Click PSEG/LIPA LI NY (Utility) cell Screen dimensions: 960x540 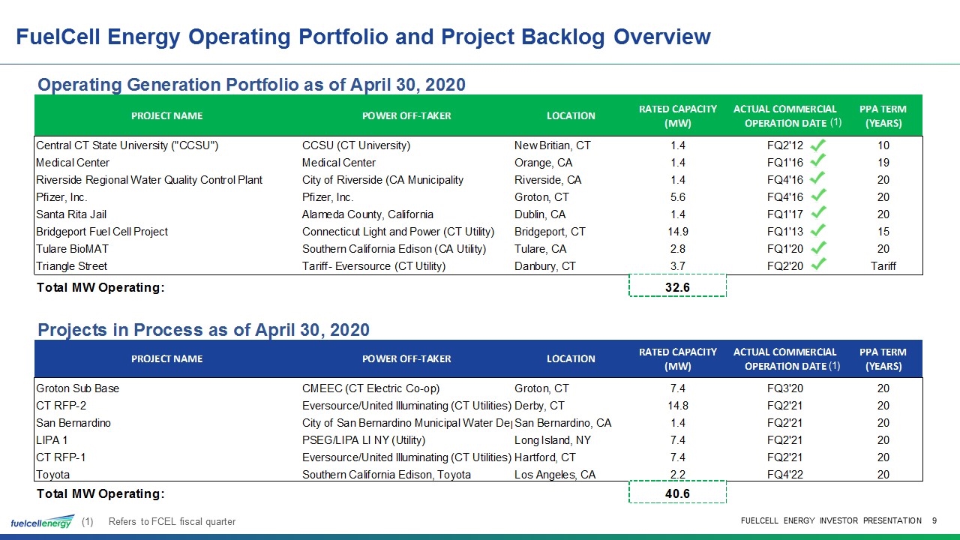pos(363,440)
